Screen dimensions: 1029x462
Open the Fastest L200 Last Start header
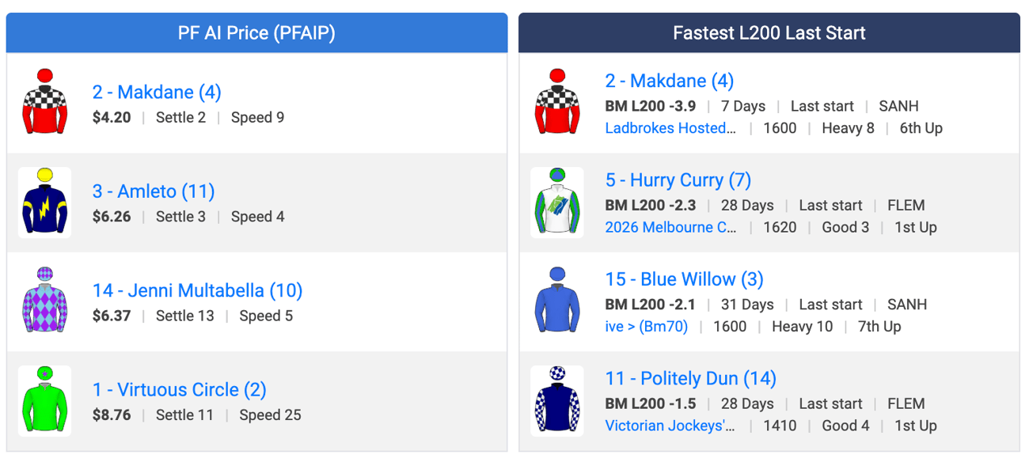(x=769, y=33)
